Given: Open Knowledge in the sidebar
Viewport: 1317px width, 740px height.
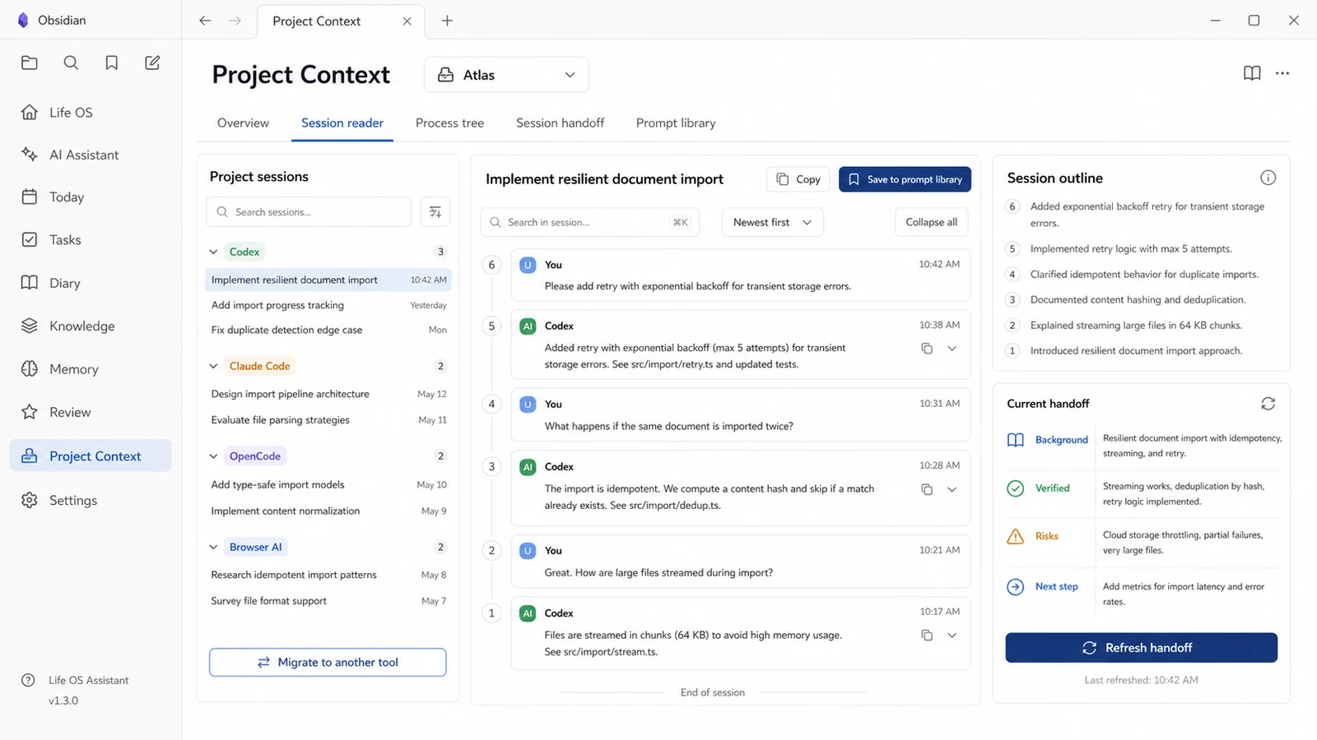Looking at the screenshot, I should pyautogui.click(x=91, y=326).
